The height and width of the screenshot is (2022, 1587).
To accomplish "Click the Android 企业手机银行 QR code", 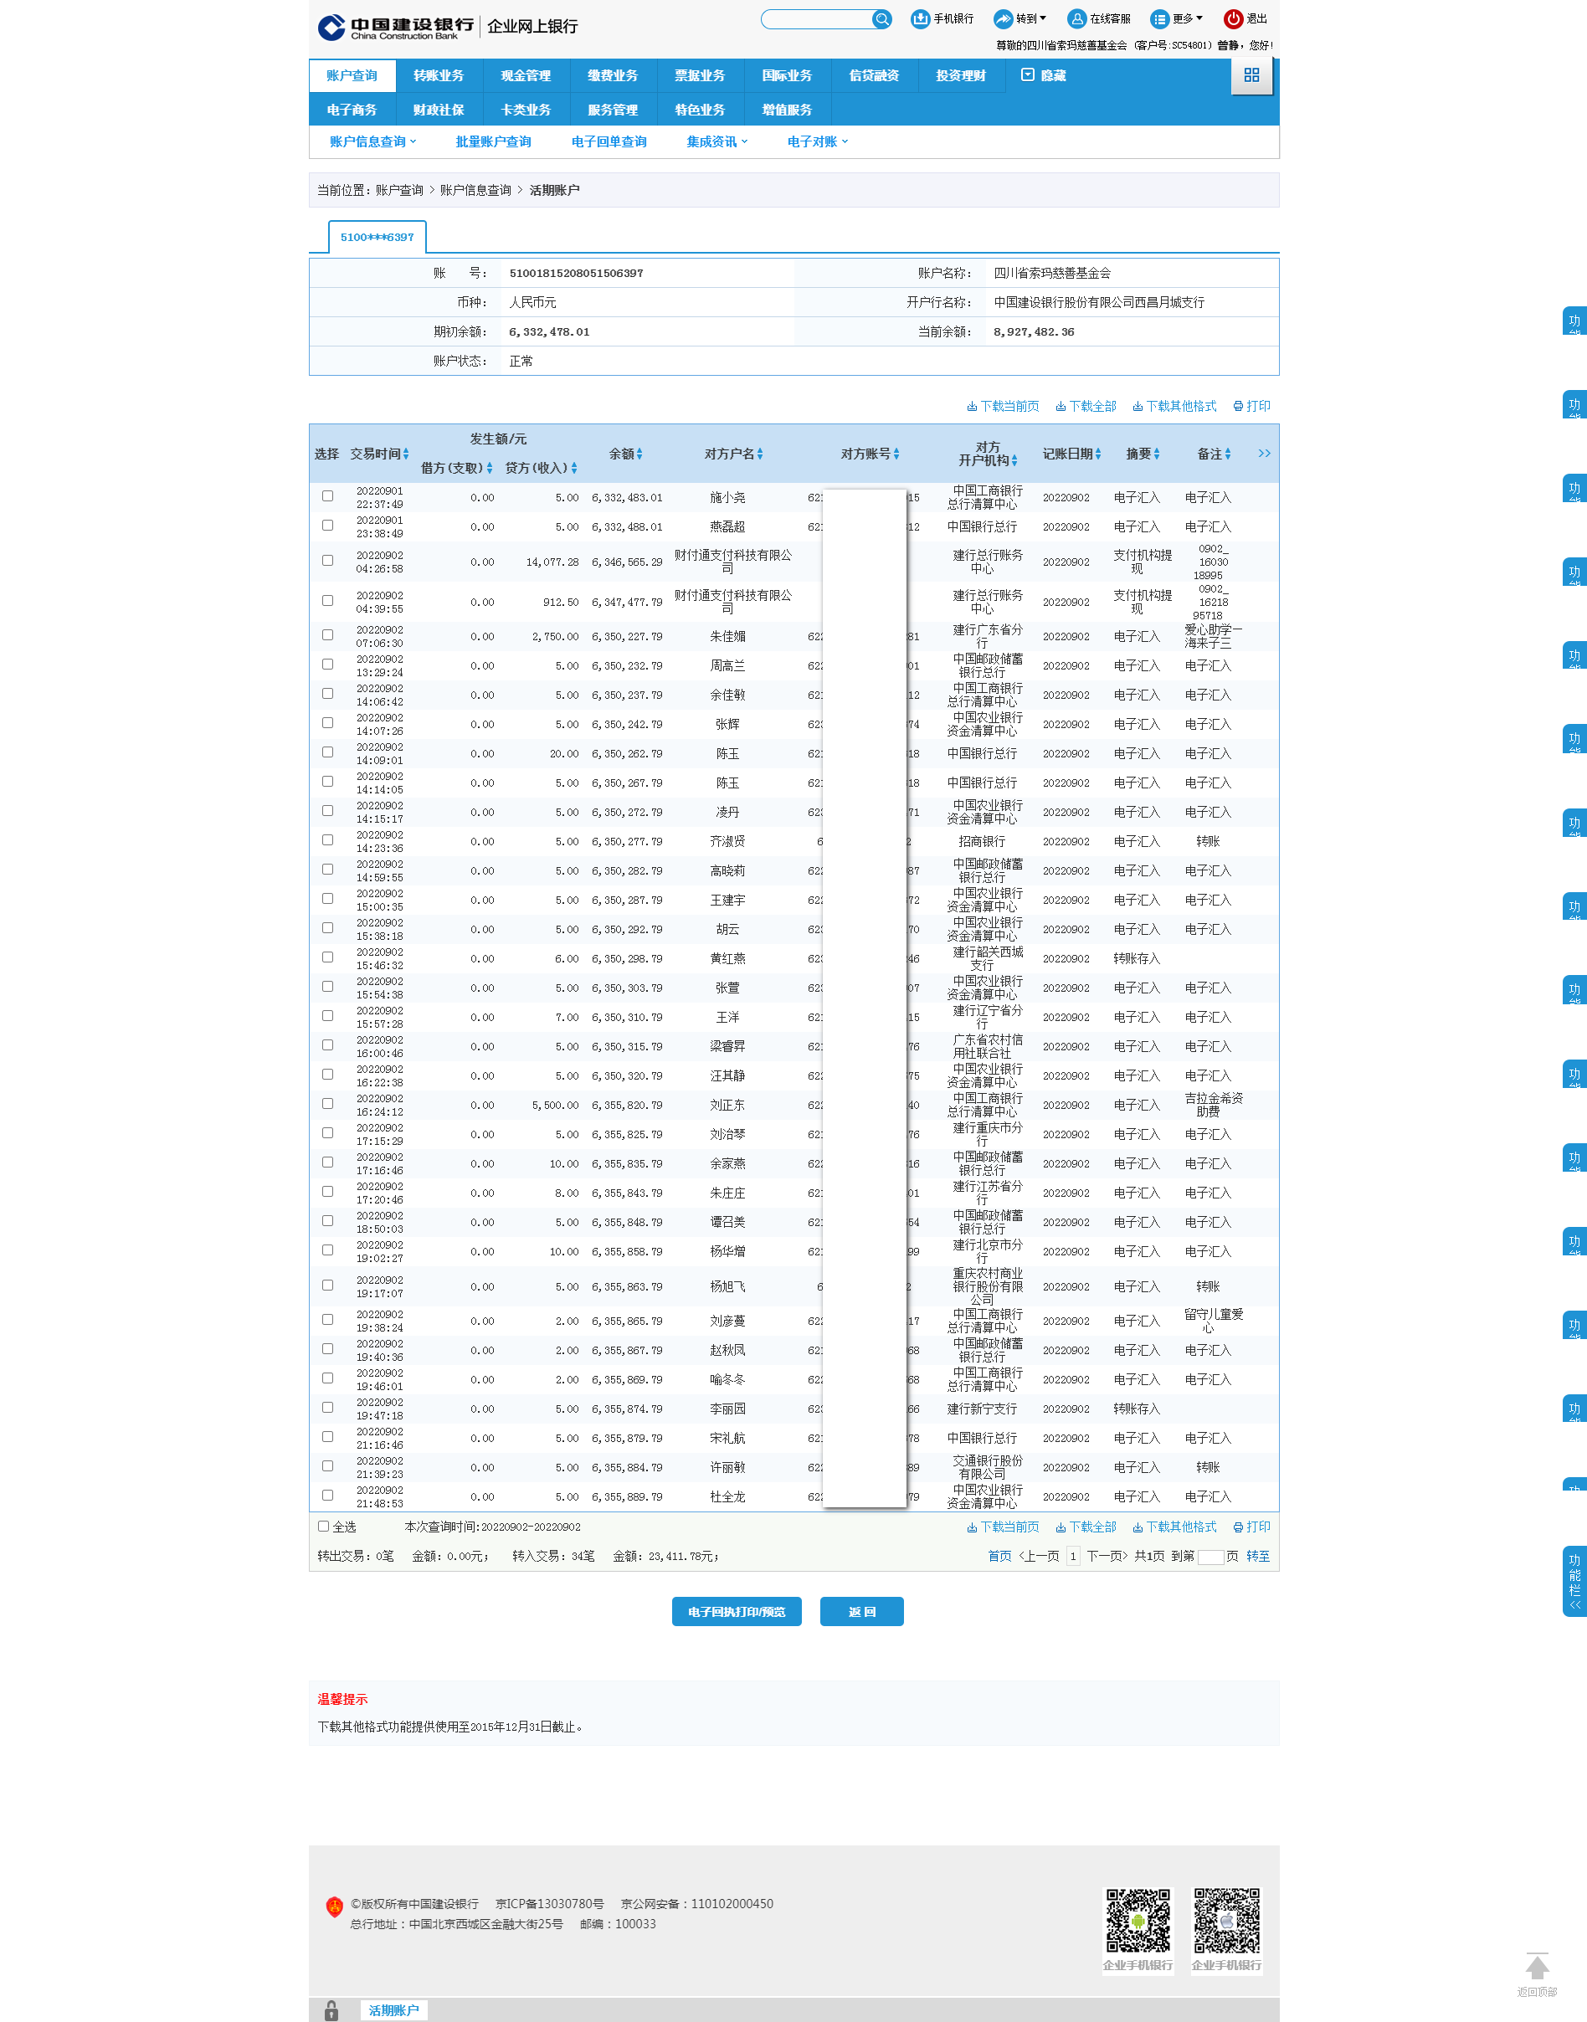I will point(1138,1920).
